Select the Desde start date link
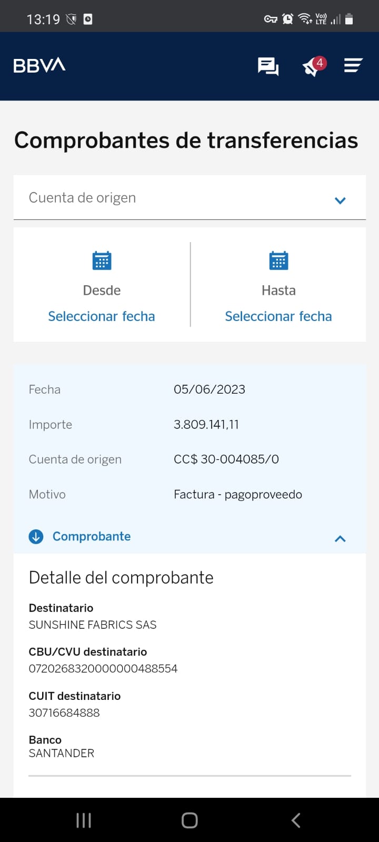Screen dimensions: 379x842 pyautogui.click(x=102, y=316)
